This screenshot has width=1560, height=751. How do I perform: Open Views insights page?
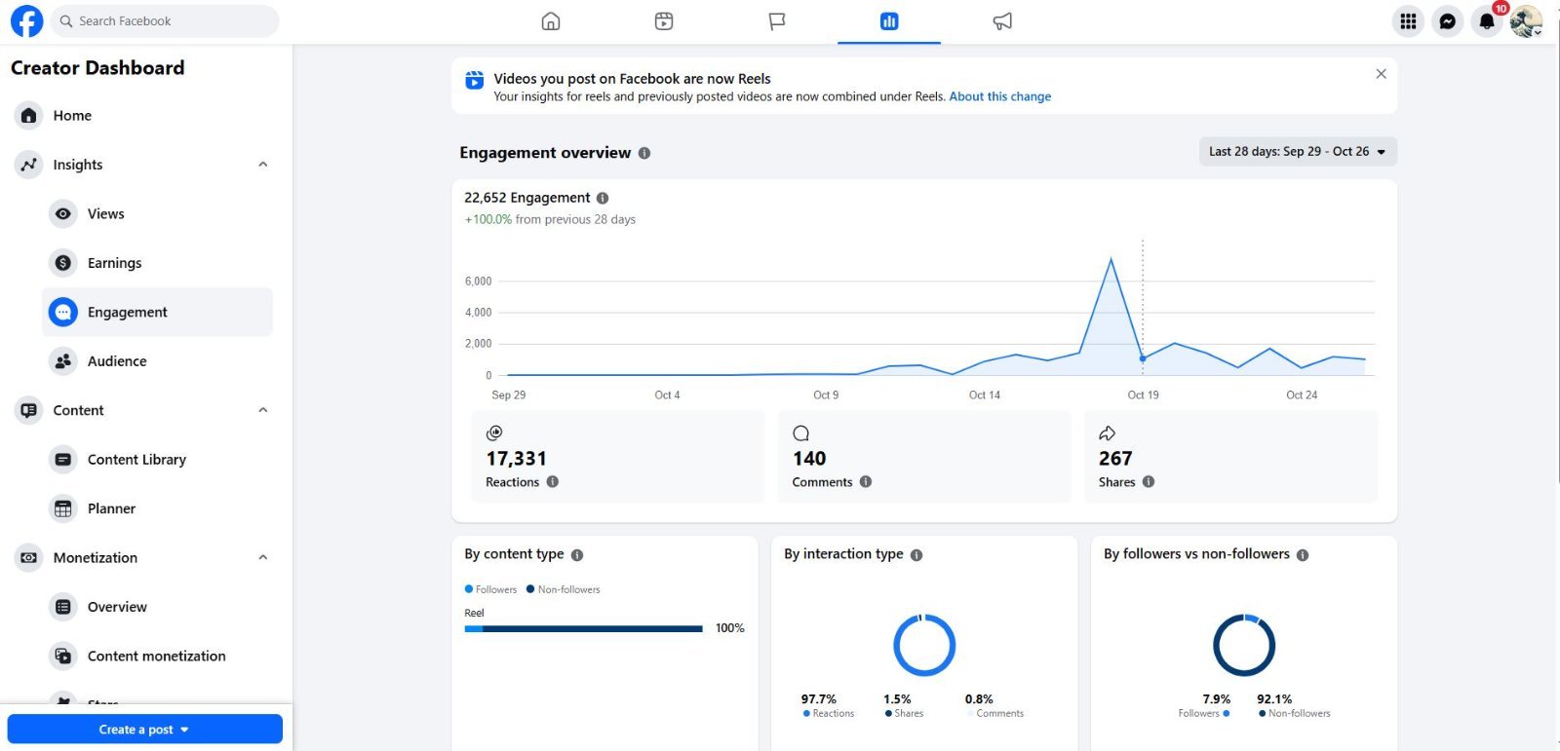[x=157, y=214]
